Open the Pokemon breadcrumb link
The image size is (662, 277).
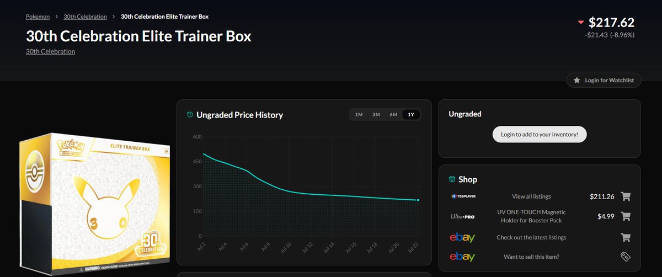click(38, 17)
